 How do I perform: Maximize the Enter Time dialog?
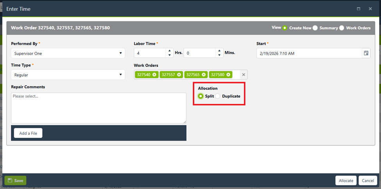pos(358,9)
